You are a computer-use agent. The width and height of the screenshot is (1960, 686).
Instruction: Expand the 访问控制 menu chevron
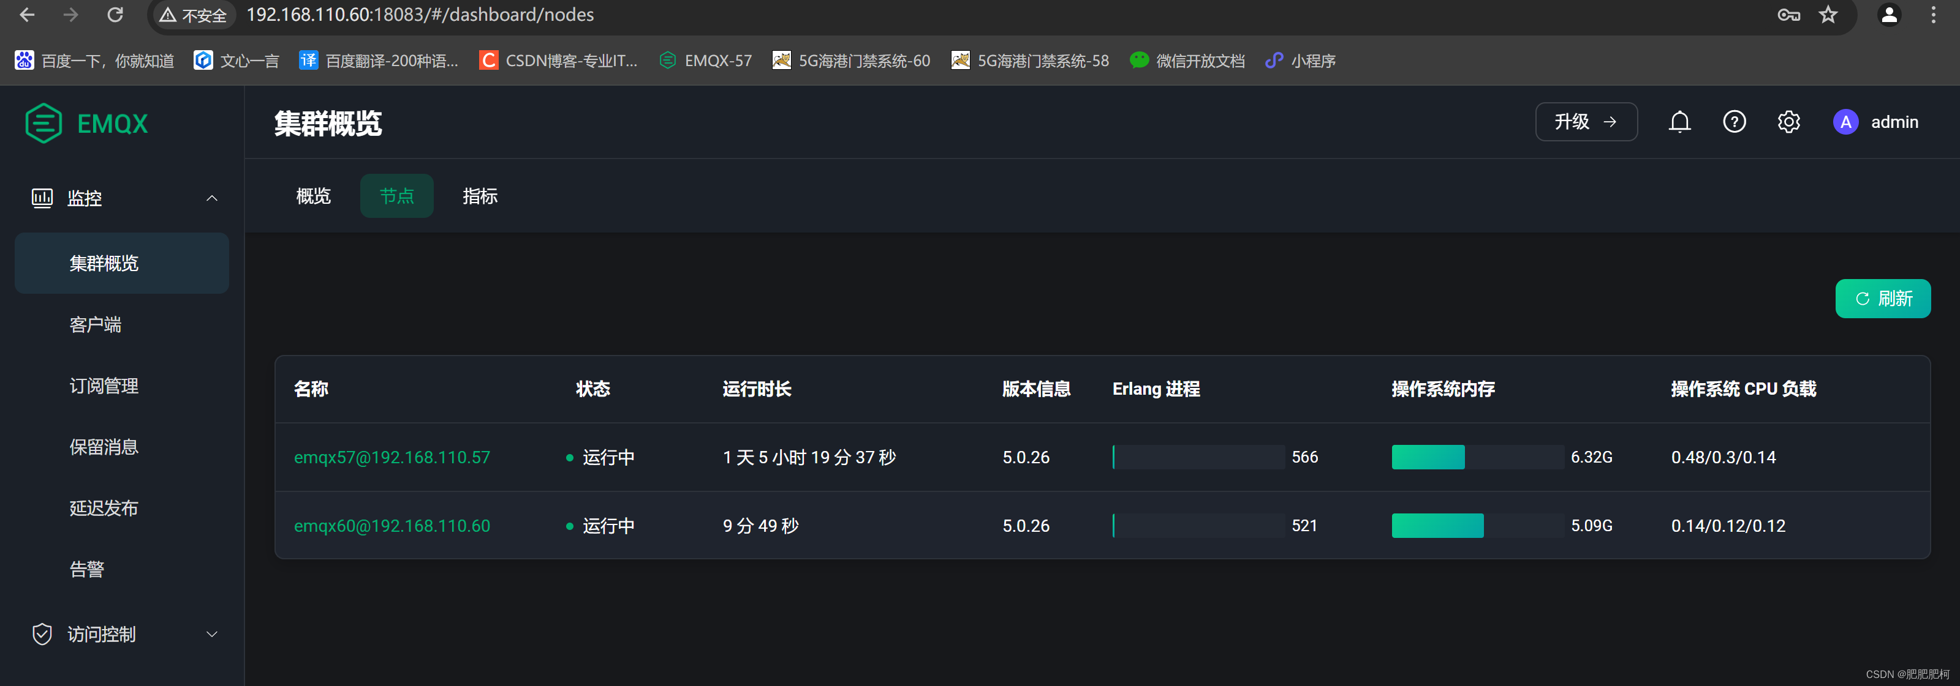pyautogui.click(x=211, y=635)
